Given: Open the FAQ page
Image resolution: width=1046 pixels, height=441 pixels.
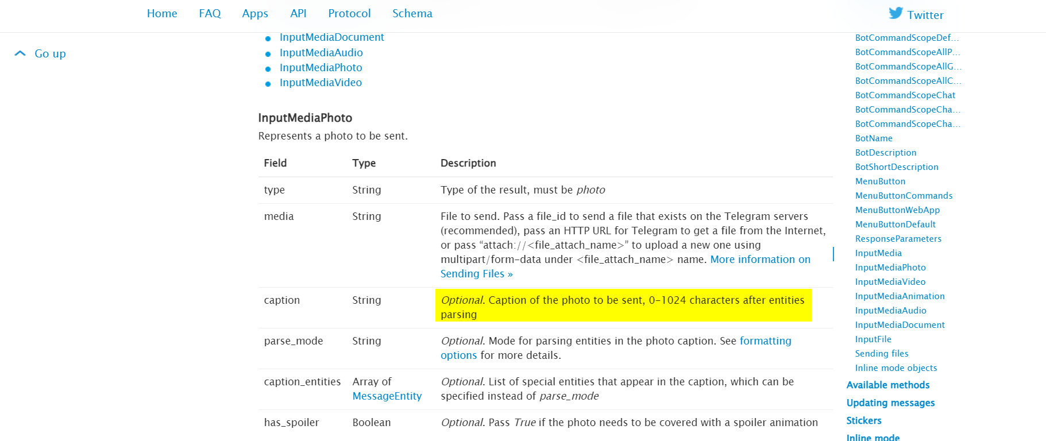Looking at the screenshot, I should click(x=210, y=13).
